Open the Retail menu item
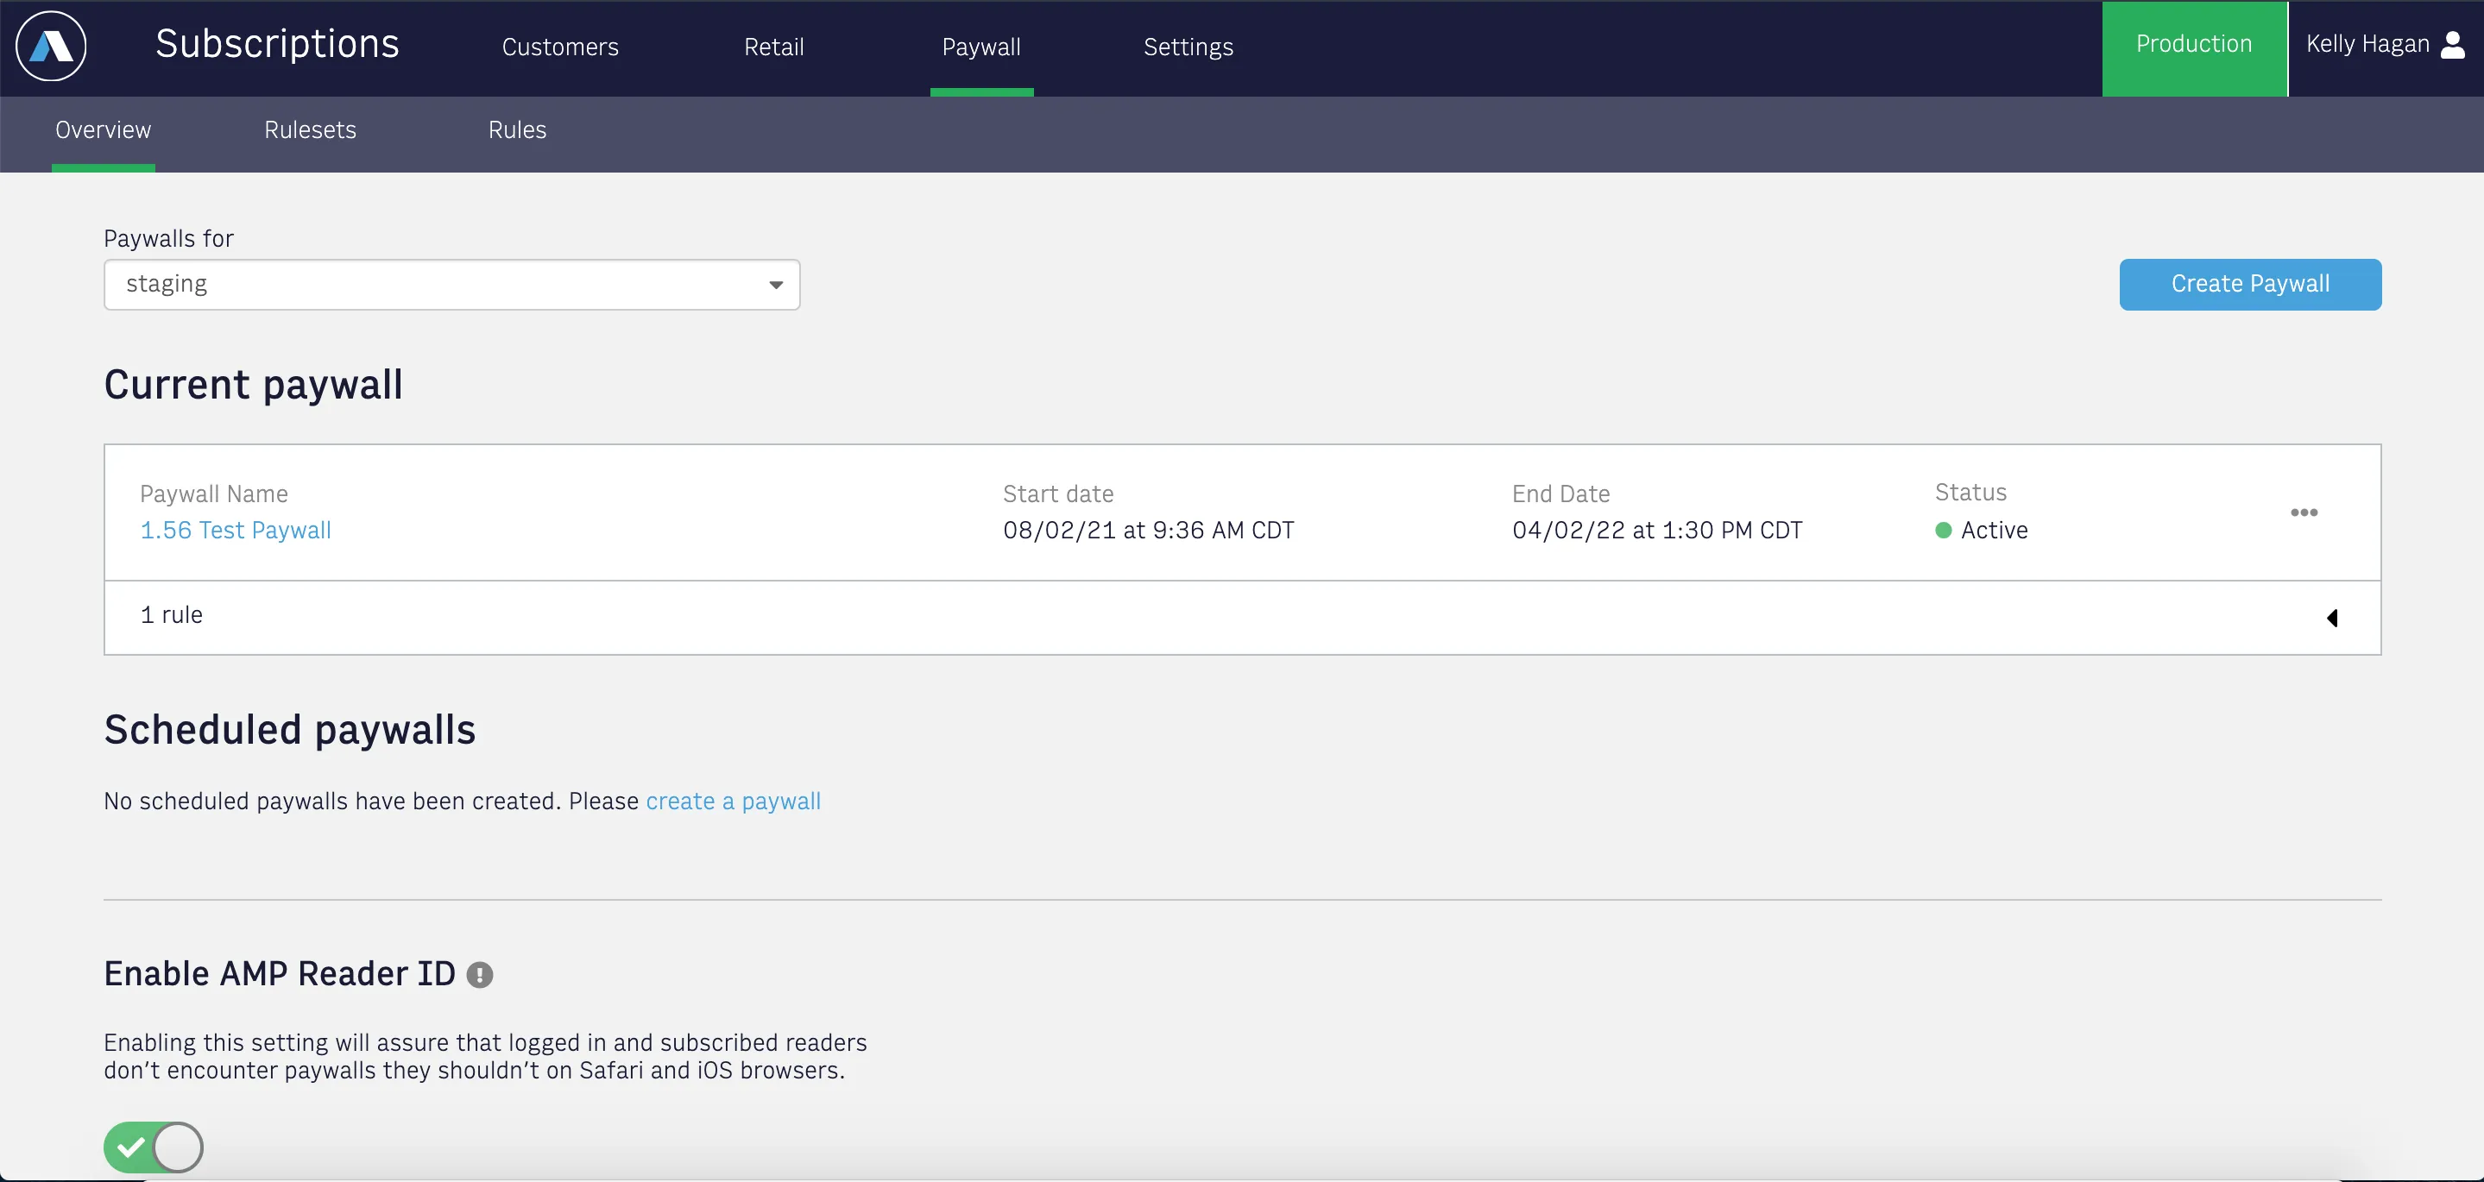Viewport: 2484px width, 1182px height. (x=773, y=47)
